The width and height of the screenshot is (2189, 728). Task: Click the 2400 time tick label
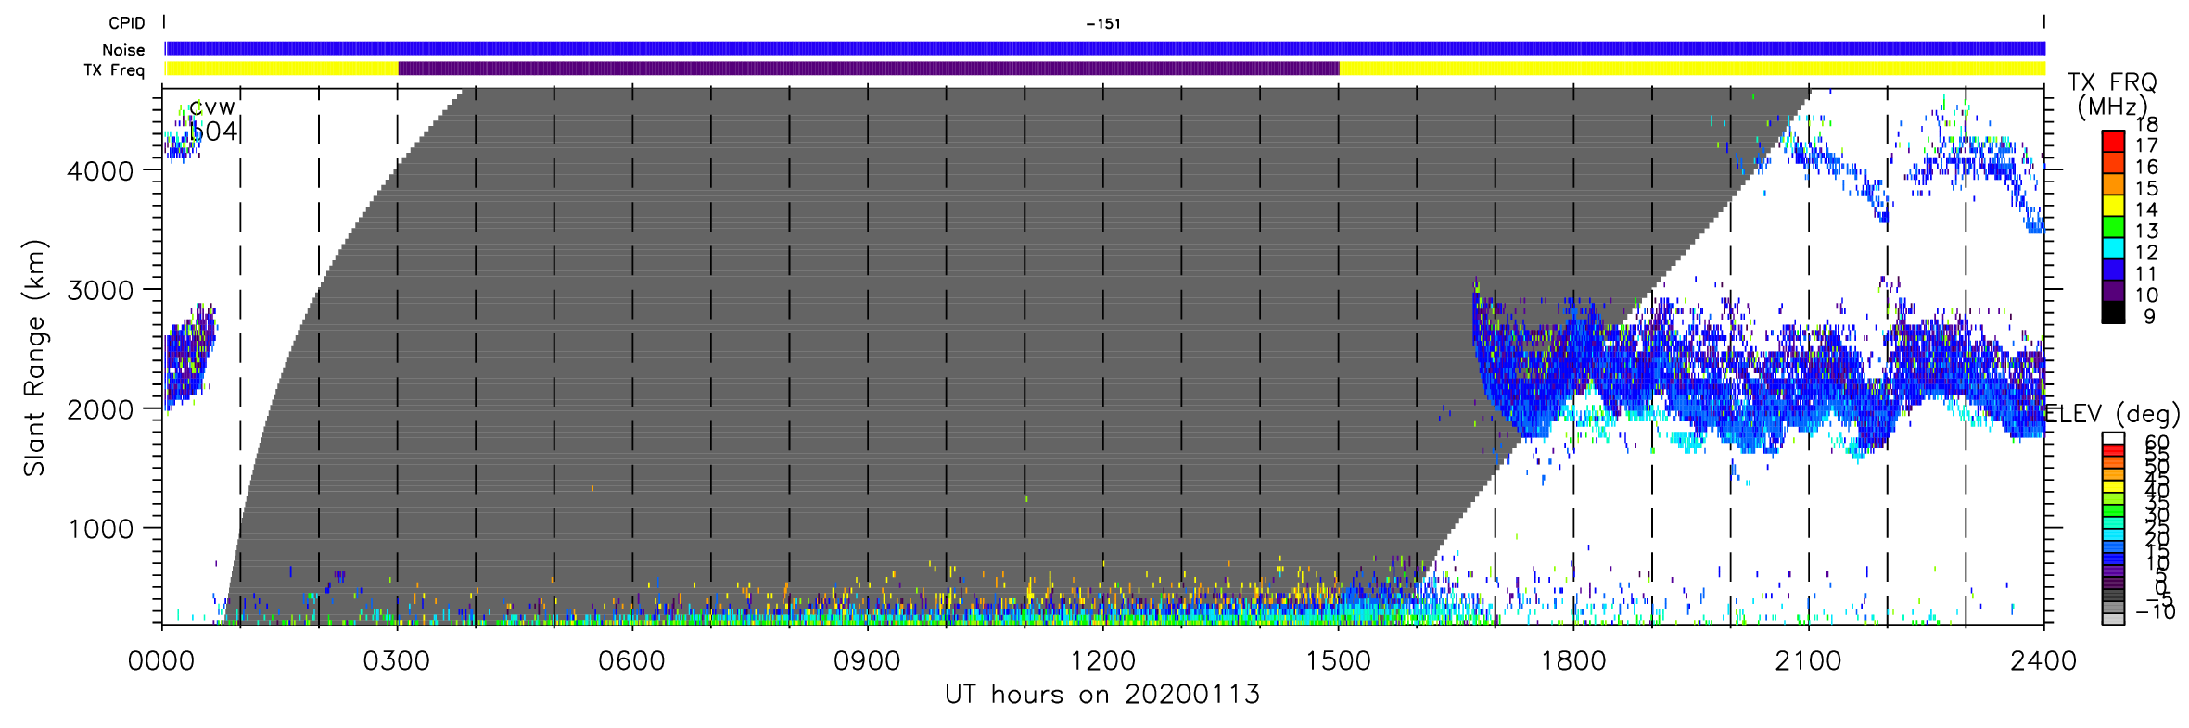[x=2043, y=661]
